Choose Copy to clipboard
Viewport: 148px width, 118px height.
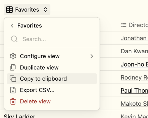(52, 79)
